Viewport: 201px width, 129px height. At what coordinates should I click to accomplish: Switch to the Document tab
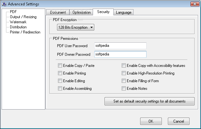click(x=58, y=12)
